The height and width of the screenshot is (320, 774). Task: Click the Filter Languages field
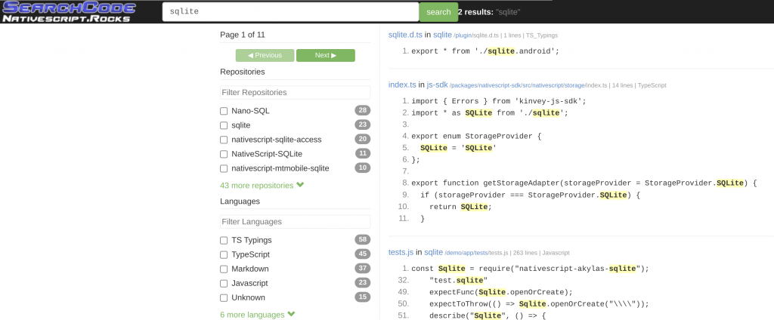pyautogui.click(x=296, y=221)
